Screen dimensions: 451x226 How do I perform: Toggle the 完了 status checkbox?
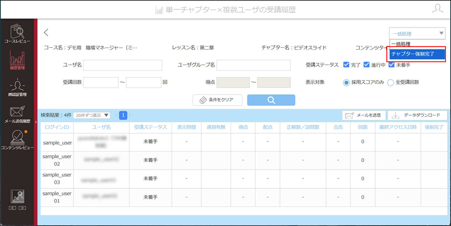tap(346, 65)
